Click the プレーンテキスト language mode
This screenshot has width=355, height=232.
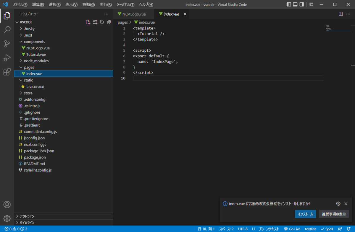click(x=269, y=229)
